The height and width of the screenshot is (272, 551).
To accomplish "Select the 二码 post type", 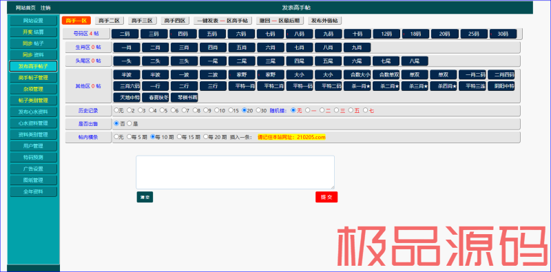I will coord(125,34).
